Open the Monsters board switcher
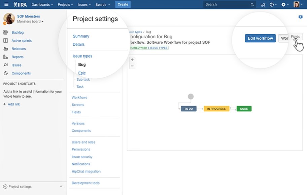The height and width of the screenshot is (195, 307). (29, 21)
